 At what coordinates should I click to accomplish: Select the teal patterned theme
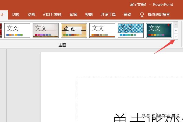pos(131,30)
